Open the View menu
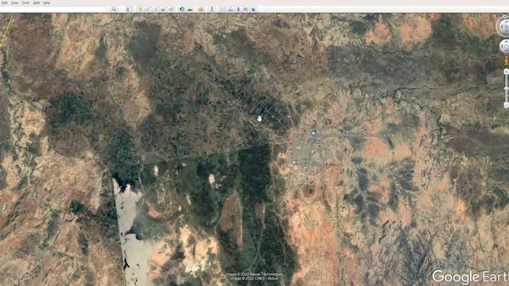The image size is (509, 286). [x=14, y=2]
